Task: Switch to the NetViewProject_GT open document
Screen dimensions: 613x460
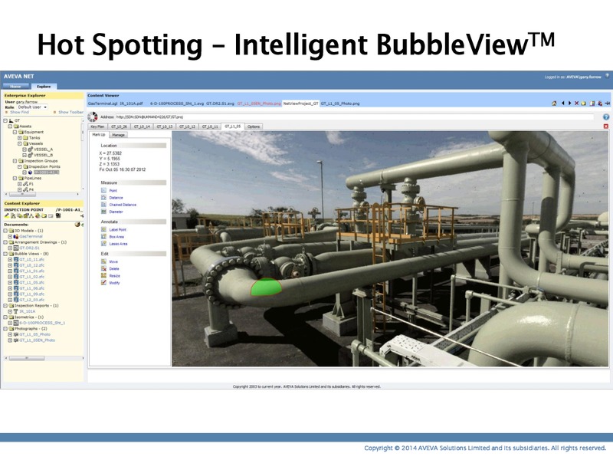Action: click(301, 103)
